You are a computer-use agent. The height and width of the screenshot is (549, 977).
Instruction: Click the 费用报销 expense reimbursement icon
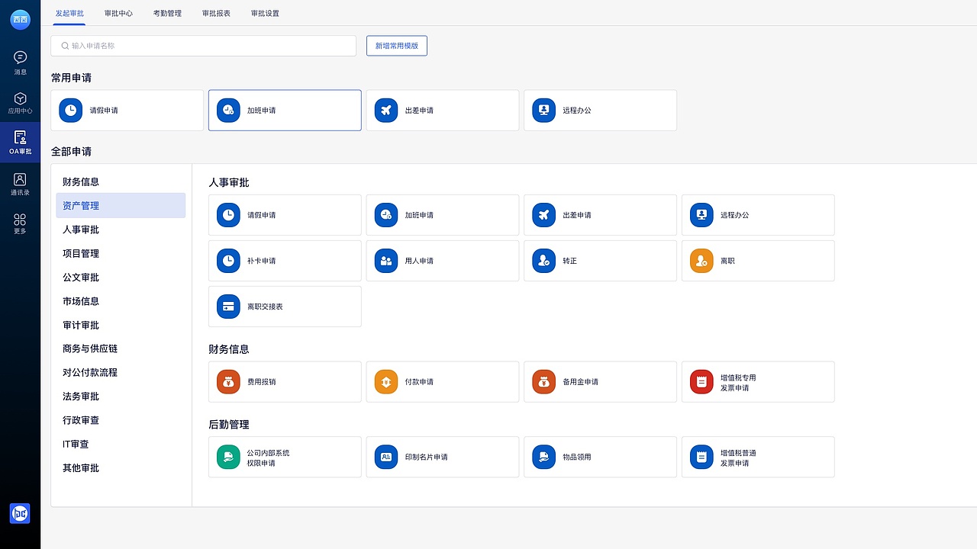228,382
